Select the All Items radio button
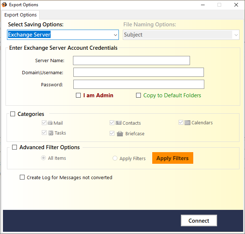Viewport: 245px width, 234px height. (43, 158)
